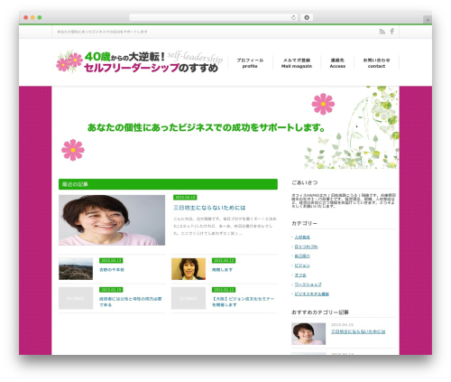This screenshot has height=382, width=451.
Task: Open the 三日坊主にならないためには article title
Action: tap(209, 208)
